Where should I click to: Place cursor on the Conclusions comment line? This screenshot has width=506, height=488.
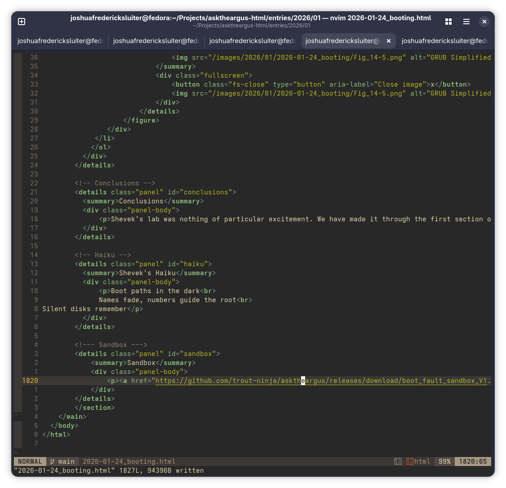point(115,183)
